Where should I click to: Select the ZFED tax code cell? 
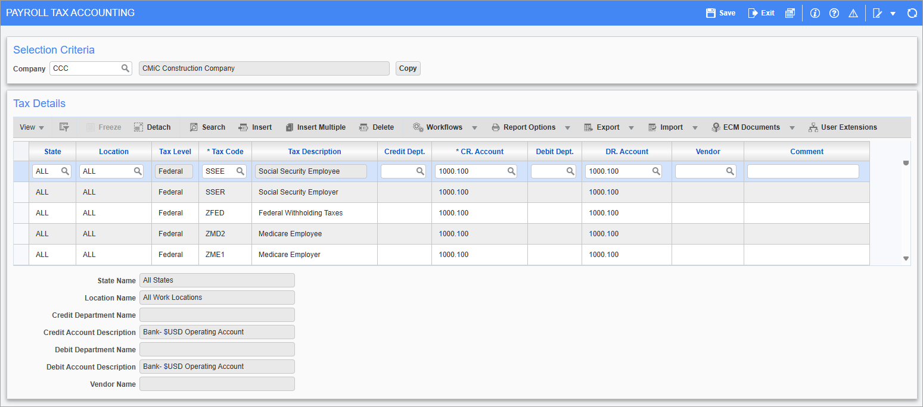click(225, 213)
